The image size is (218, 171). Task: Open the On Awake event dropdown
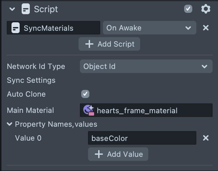(x=149, y=28)
